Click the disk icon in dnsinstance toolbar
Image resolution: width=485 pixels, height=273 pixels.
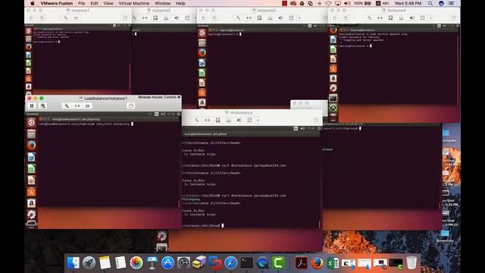click(228, 120)
